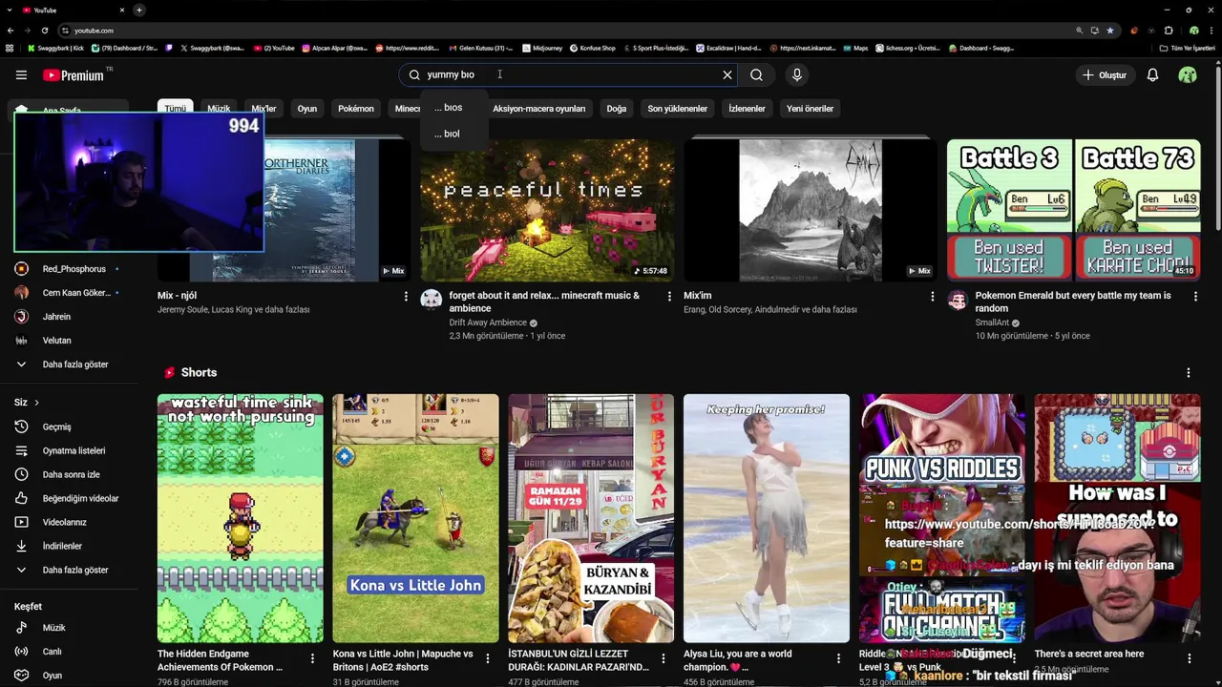1222x687 pixels.
Task: Clear the search box with the X
Action: (727, 74)
